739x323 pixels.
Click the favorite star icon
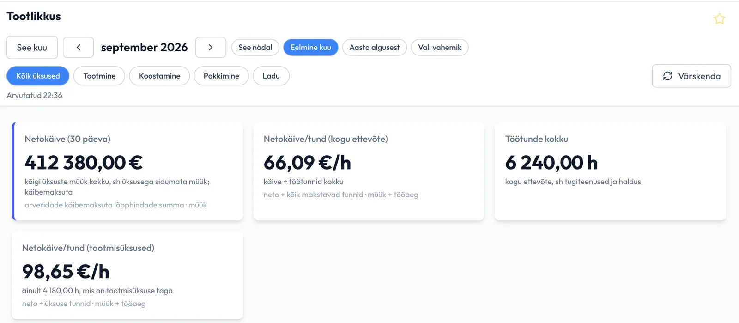pyautogui.click(x=719, y=19)
